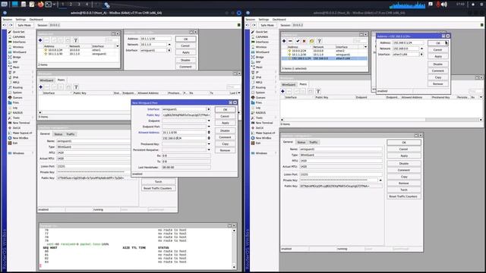Image resolution: width=486 pixels, height=273 pixels.
Task: Open Interfaces in the left WinBox sidebar
Action: (19, 42)
